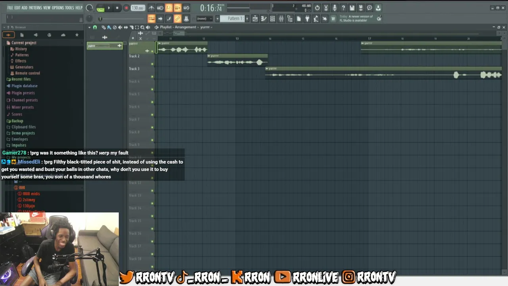The width and height of the screenshot is (508, 286).
Task: Open the Playlist options dropdown arrow
Action: 89,27
